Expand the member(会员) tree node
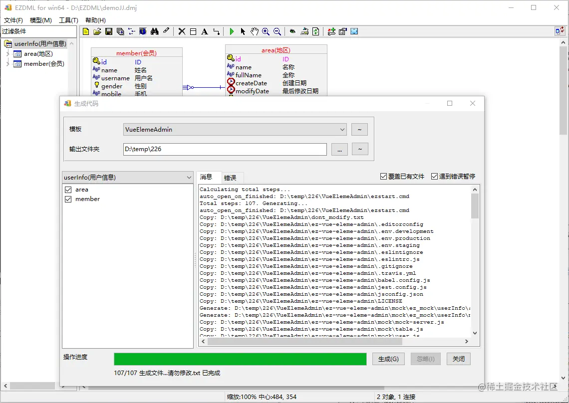 click(7, 64)
